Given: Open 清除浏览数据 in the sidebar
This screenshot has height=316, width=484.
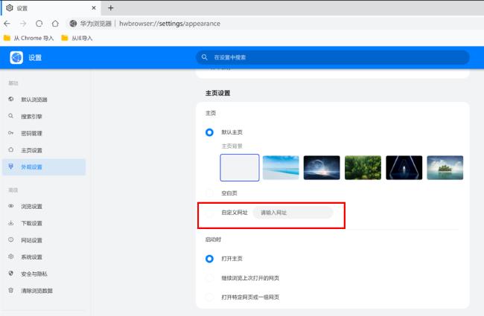Looking at the screenshot, I should pyautogui.click(x=37, y=291).
